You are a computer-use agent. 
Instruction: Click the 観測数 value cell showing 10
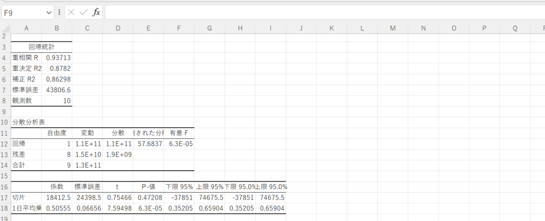[57, 101]
